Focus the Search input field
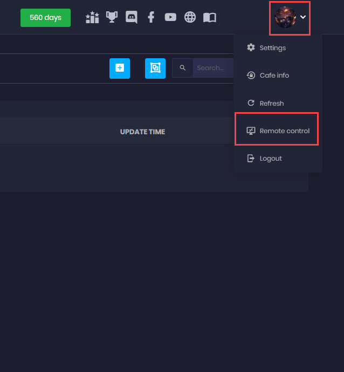The height and width of the screenshot is (372, 344). point(214,68)
